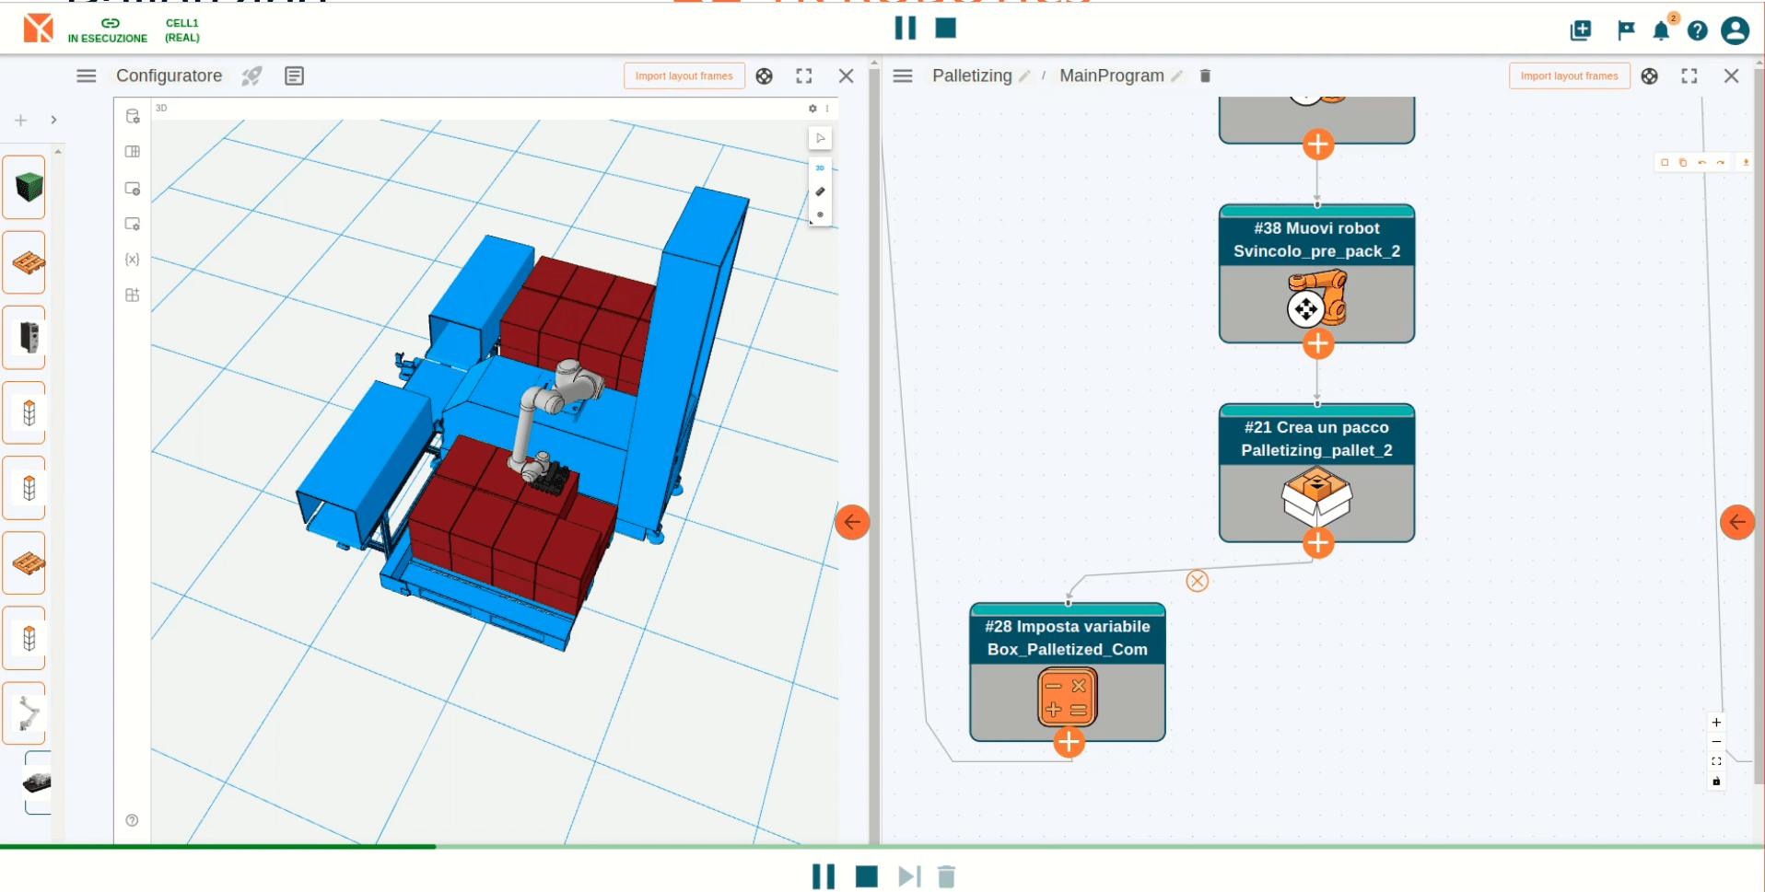This screenshot has height=892, width=1765.
Task: Open the user account avatar
Action: click(x=1735, y=31)
